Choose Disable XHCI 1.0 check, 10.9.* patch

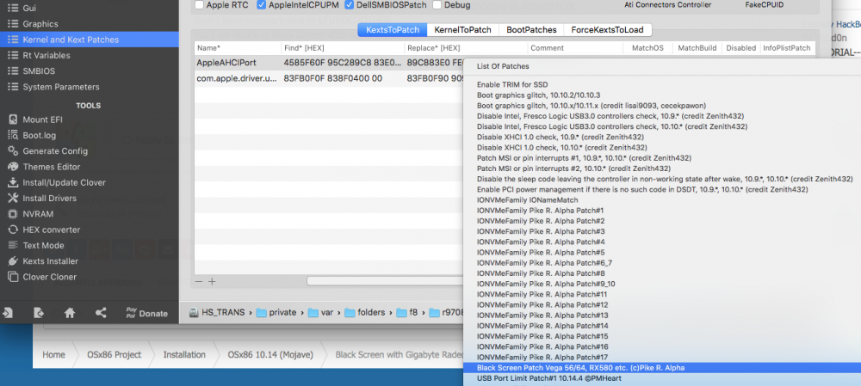tap(561, 137)
